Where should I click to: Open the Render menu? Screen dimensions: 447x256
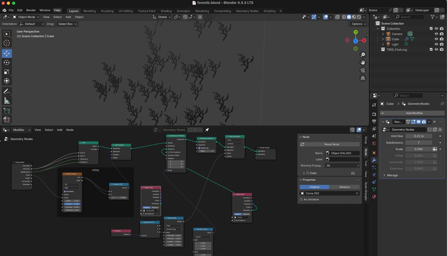click(x=31, y=10)
